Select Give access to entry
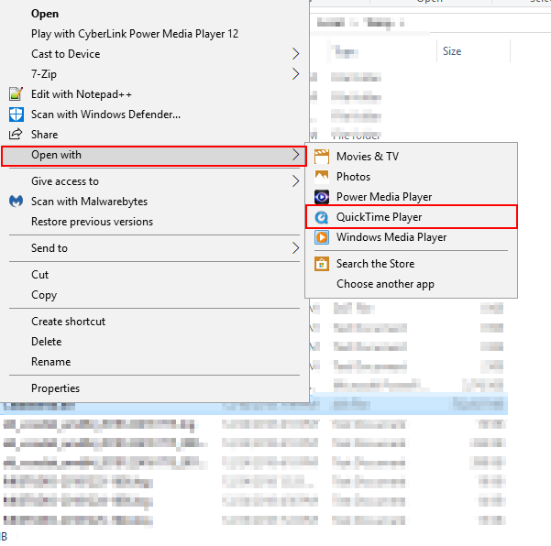 (155, 181)
